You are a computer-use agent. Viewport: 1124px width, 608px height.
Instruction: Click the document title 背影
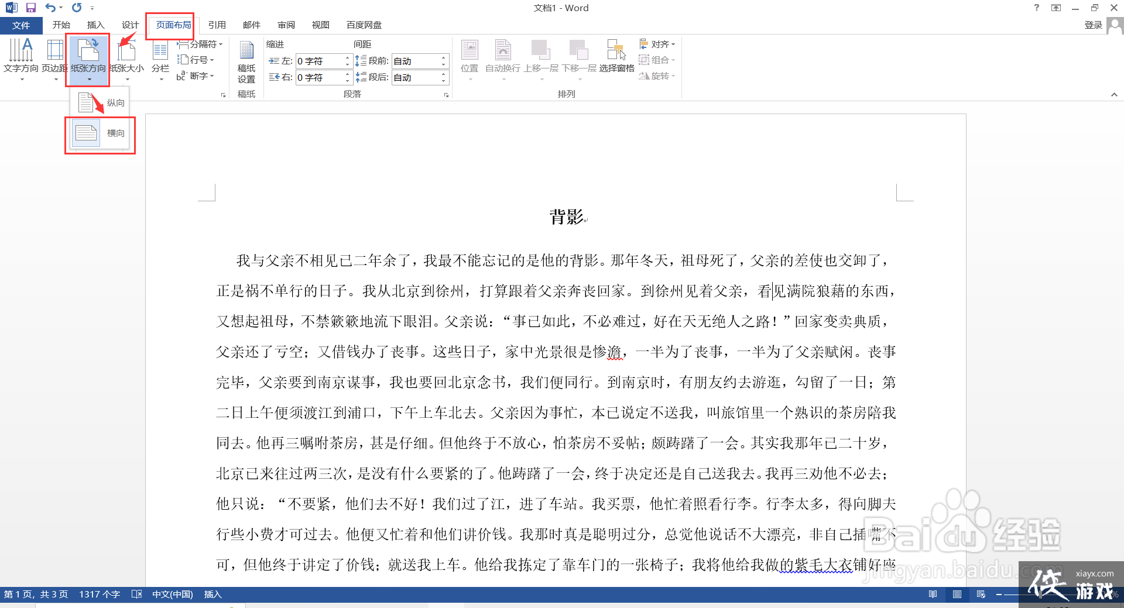pyautogui.click(x=566, y=217)
